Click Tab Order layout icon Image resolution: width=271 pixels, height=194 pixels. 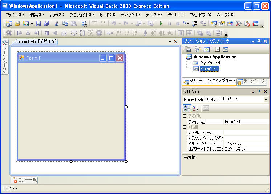pyautogui.click(x=219, y=33)
